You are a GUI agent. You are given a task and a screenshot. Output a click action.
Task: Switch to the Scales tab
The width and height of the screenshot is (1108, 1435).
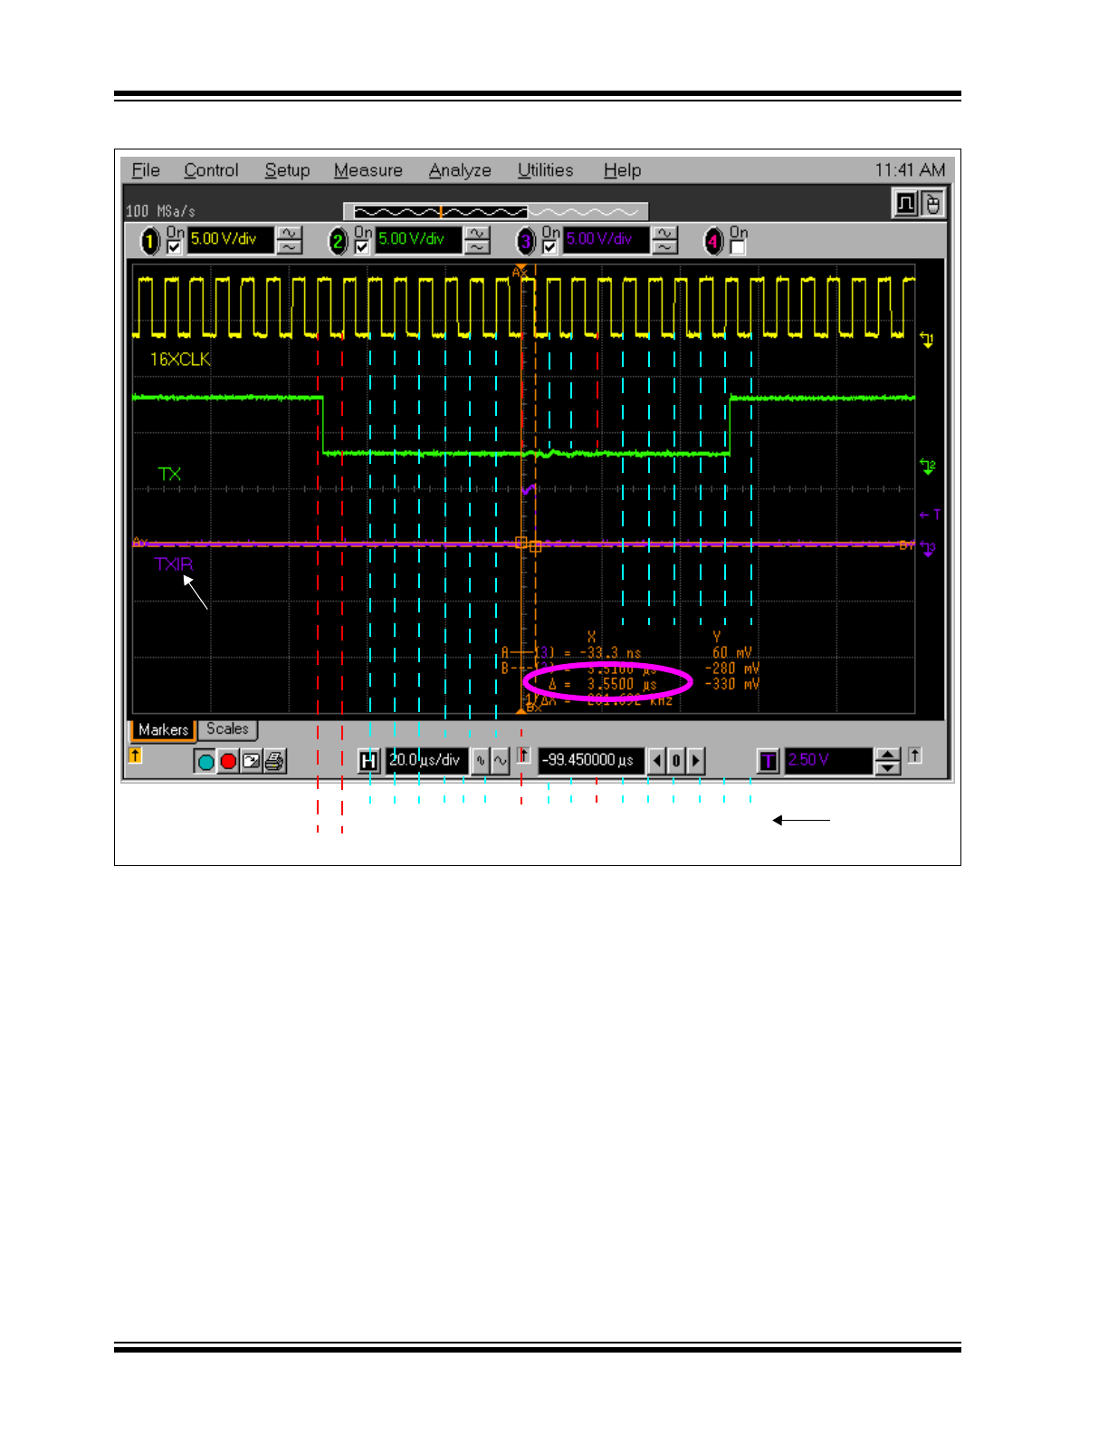coord(227,729)
